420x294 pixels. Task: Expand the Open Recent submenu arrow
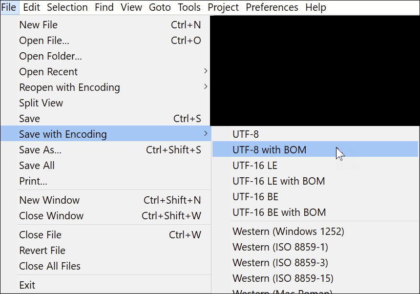[206, 71]
